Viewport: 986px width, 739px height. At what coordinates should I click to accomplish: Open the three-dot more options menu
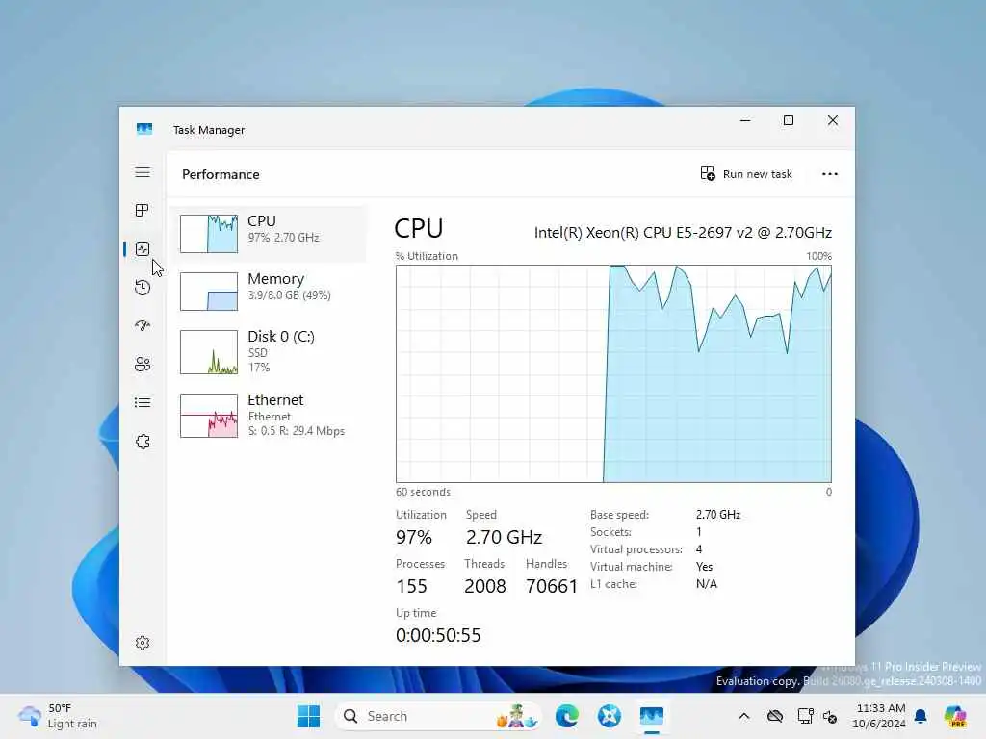[830, 174]
